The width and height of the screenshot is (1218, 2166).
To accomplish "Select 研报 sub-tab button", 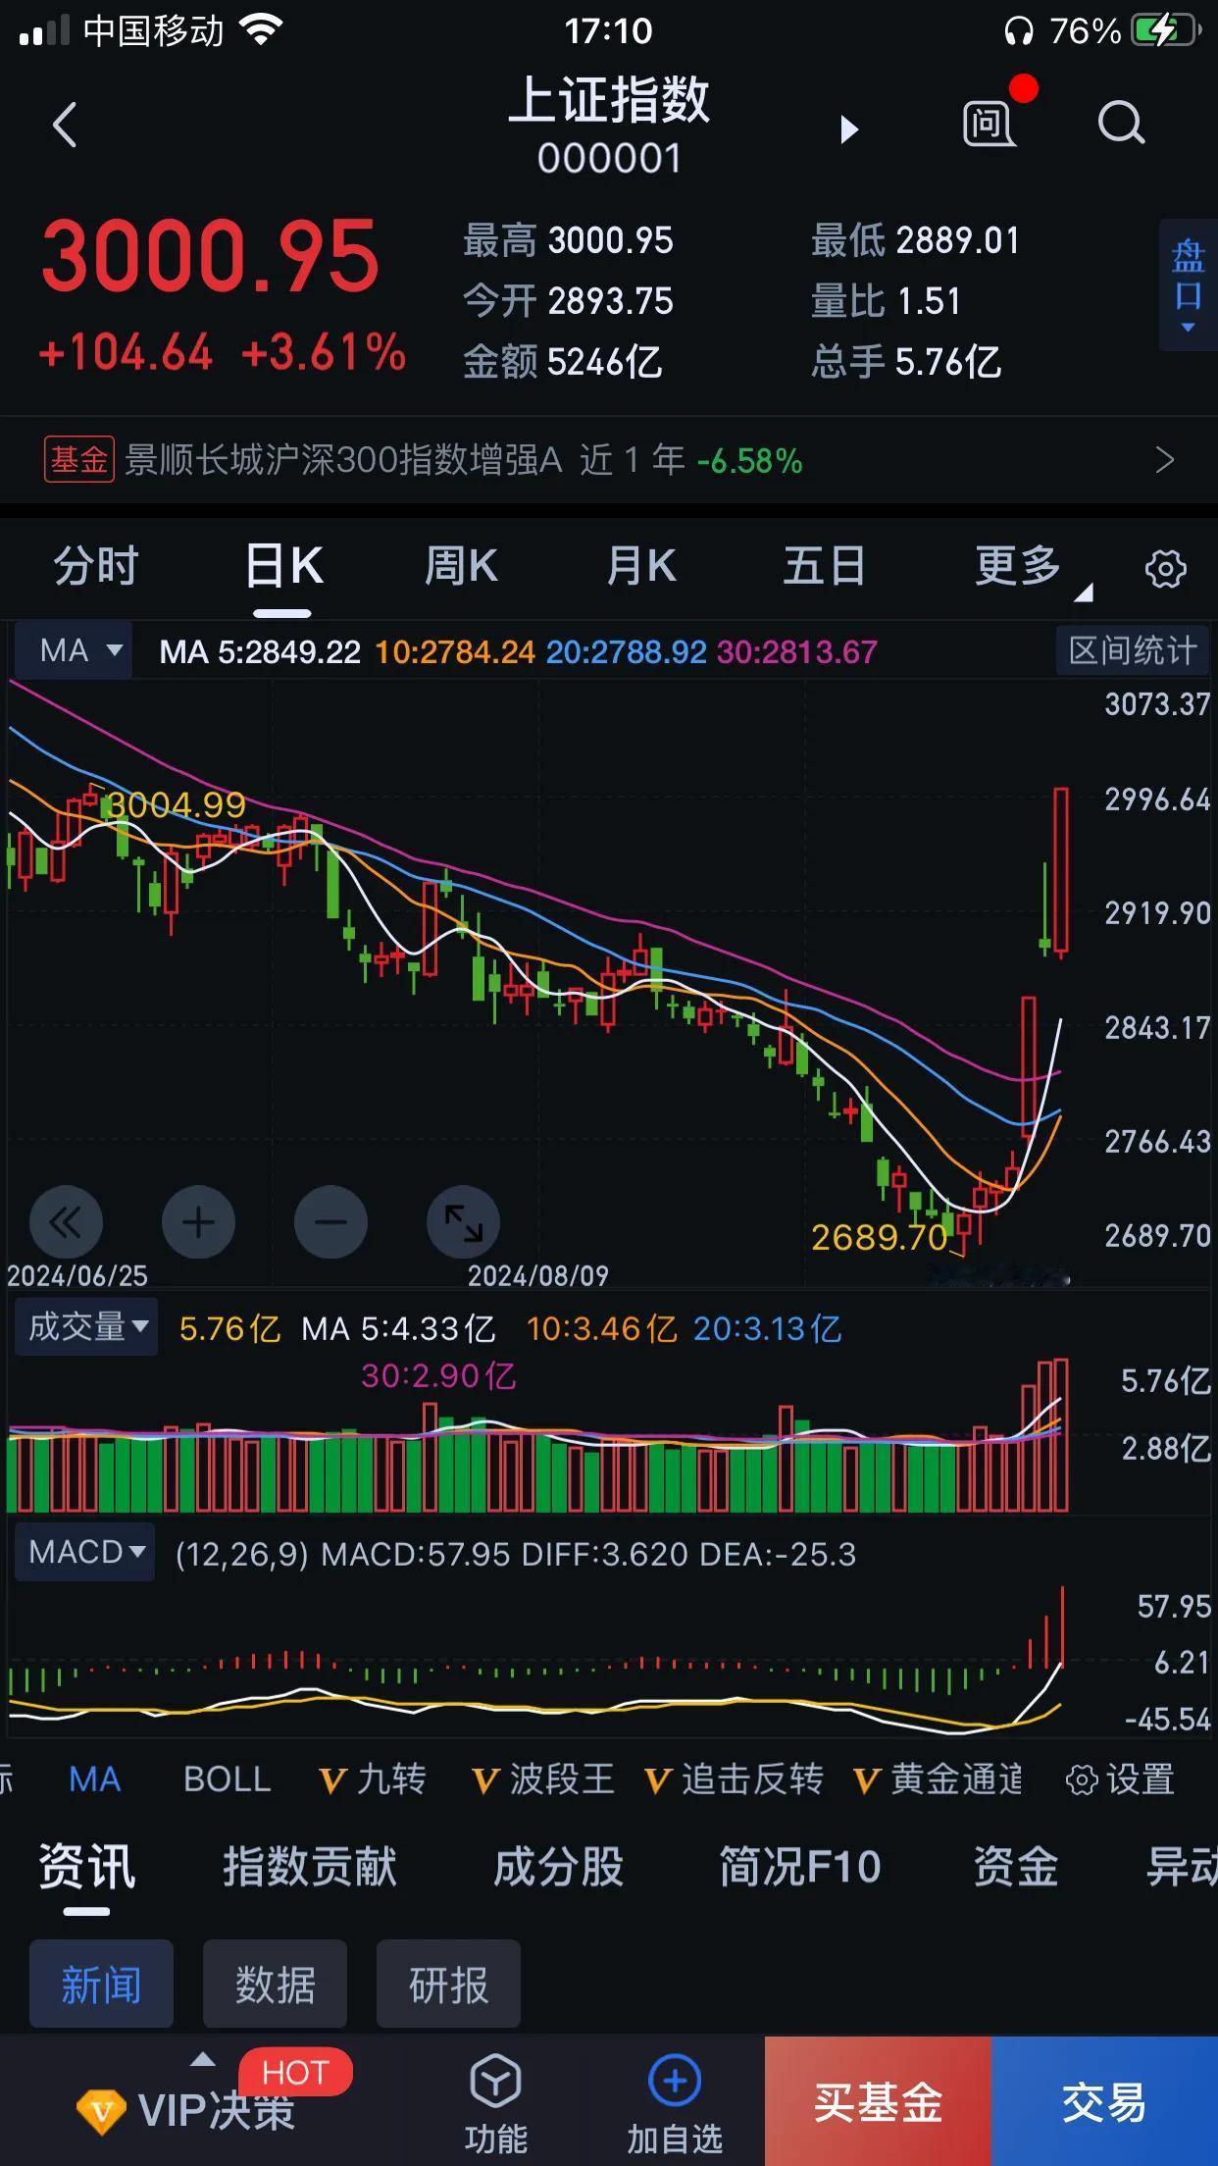I will 448,1984.
